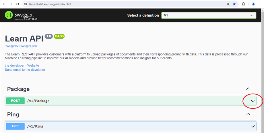Reload the Swagger page
264x133 pixels.
pyautogui.click(x=18, y=4)
